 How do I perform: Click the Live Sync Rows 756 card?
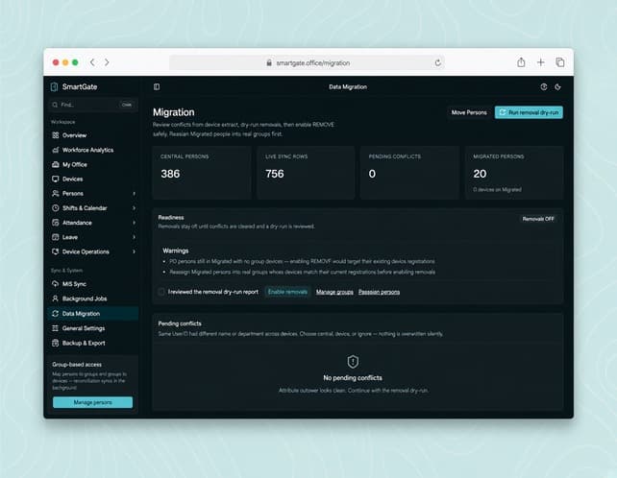tap(306, 173)
